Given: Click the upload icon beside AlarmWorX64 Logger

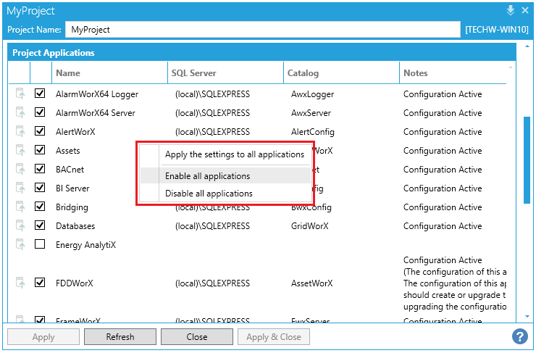Looking at the screenshot, I should pyautogui.click(x=20, y=94).
